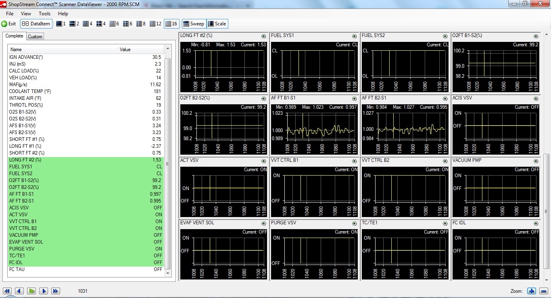Toggle the O2FT B1-S2 graph option button

pyautogui.click(x=536, y=36)
